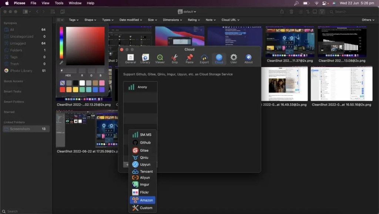379x214 pixels.
Task: Choose Imgur cloud service
Action: click(142, 184)
